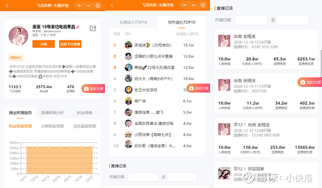Open 实时大屏 button in right panel
The width and height of the screenshot is (322, 188).
[310, 82]
